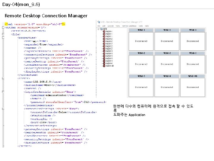Click the closing server tag line
Image resolution: width=214 pixels, height=161 pixels.
[24, 146]
